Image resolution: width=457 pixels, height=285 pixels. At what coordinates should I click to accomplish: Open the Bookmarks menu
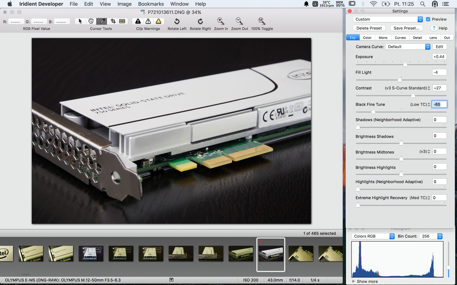pyautogui.click(x=151, y=4)
